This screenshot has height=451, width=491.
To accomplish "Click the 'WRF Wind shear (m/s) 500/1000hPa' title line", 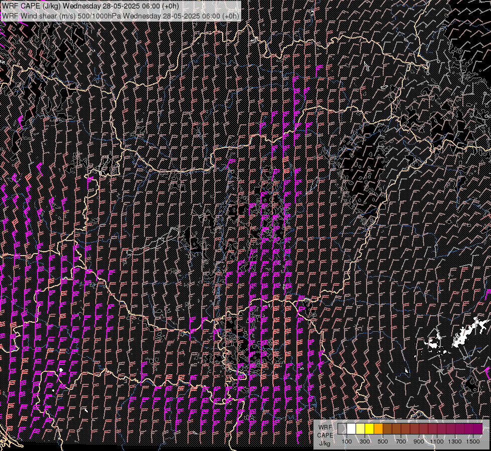I will coord(120,16).
